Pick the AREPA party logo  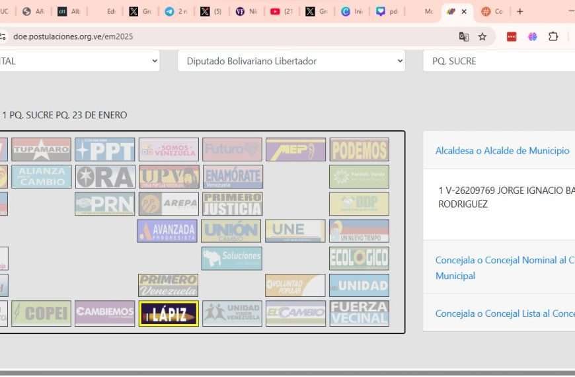(169, 204)
